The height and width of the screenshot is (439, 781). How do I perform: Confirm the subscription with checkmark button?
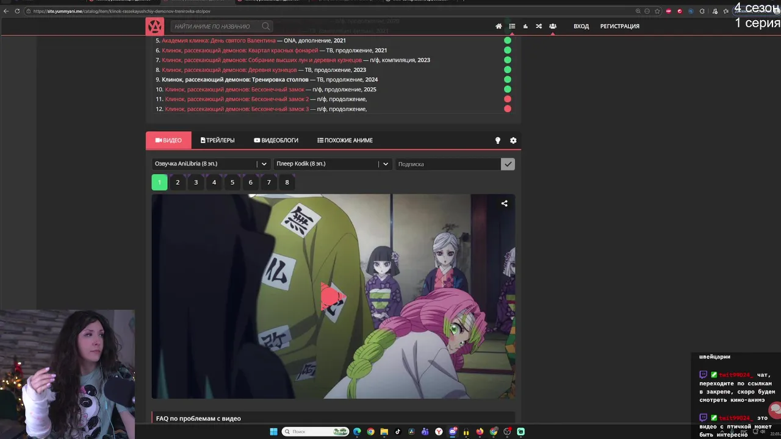[508, 164]
